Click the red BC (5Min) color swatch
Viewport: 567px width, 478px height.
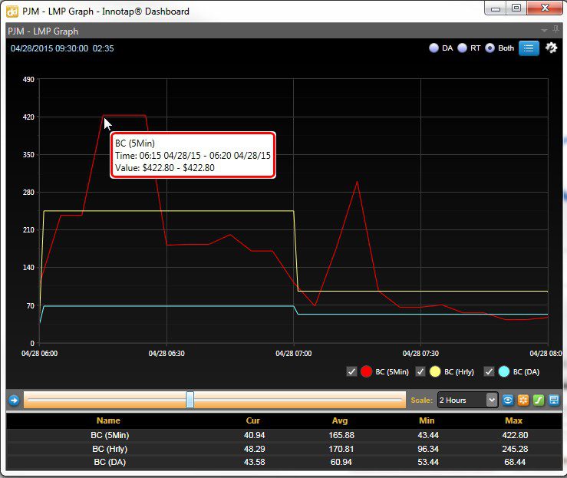pyautogui.click(x=366, y=371)
